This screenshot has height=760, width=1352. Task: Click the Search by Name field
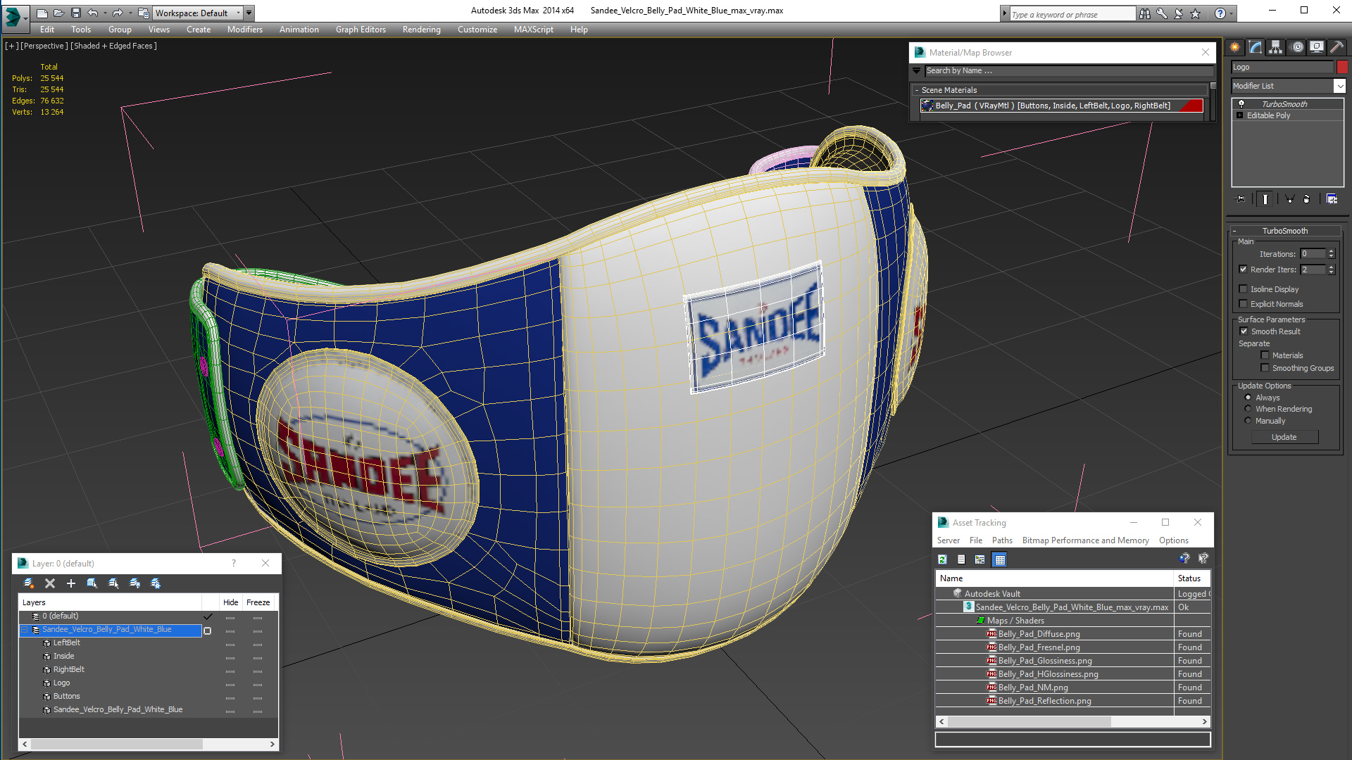(x=1069, y=70)
